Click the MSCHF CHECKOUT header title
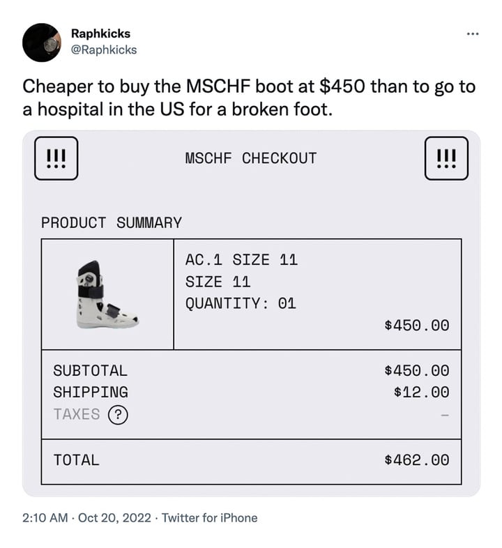Screen dimensions: 502x548 251,158
